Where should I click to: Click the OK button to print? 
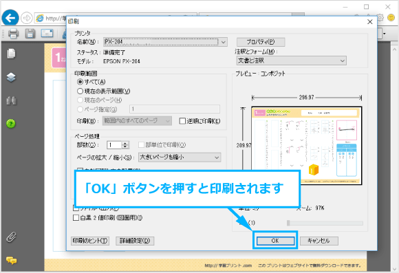[x=275, y=241]
